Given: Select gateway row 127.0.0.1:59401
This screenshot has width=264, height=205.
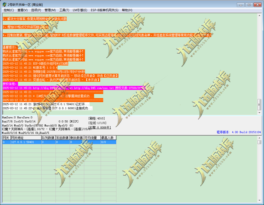Looking at the screenshot, I should click(x=59, y=142).
